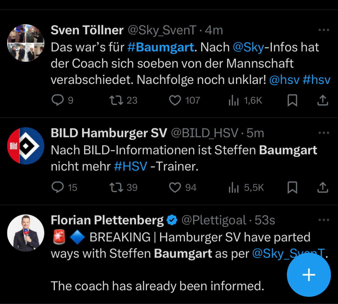View analytics on BILD Hamburger SV tweet
The height and width of the screenshot is (304, 338).
click(x=234, y=187)
